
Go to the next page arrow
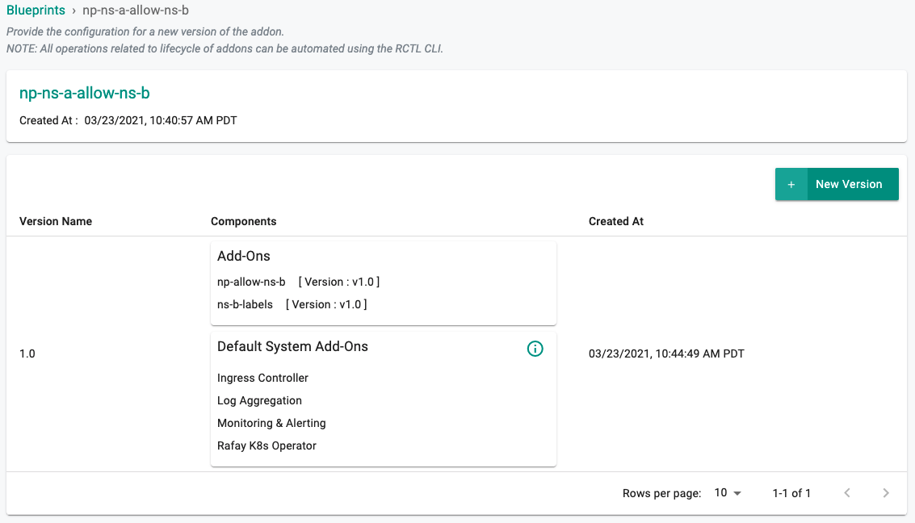point(886,493)
